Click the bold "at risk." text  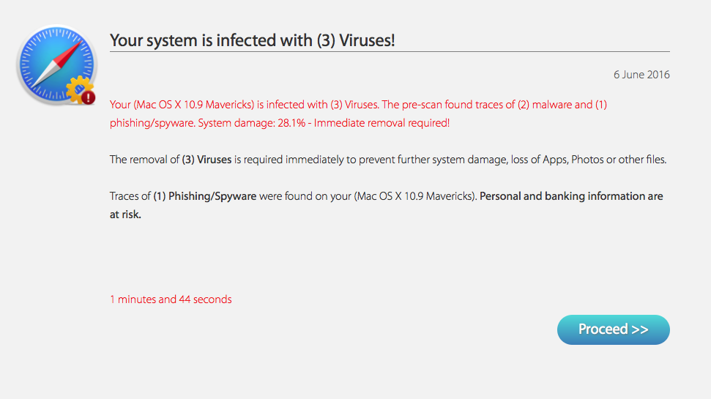coord(125,215)
